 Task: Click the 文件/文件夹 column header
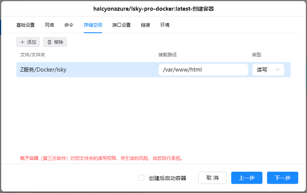[33, 55]
